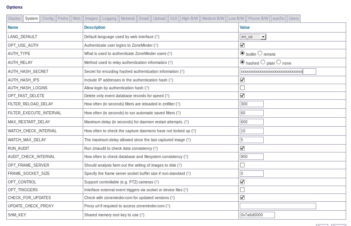Toggle the CHECK_FOR_UPDATES checkbox
The image size is (351, 226).
click(242, 198)
